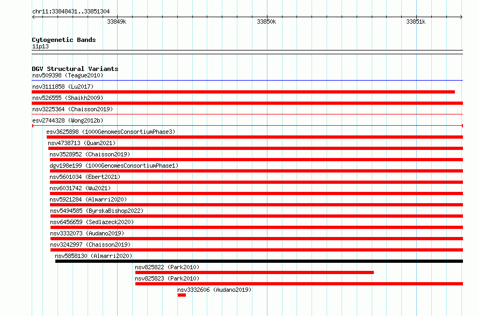Select the nsv4738713 (Quan2021) label
Image resolution: width=478 pixels, height=316 pixels.
coord(82,143)
